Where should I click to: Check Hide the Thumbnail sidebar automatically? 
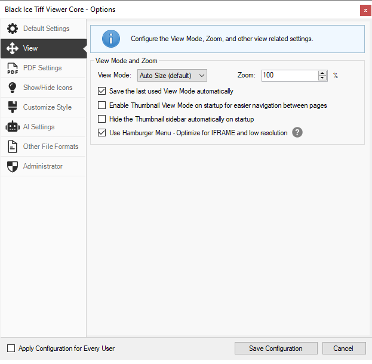102,119
